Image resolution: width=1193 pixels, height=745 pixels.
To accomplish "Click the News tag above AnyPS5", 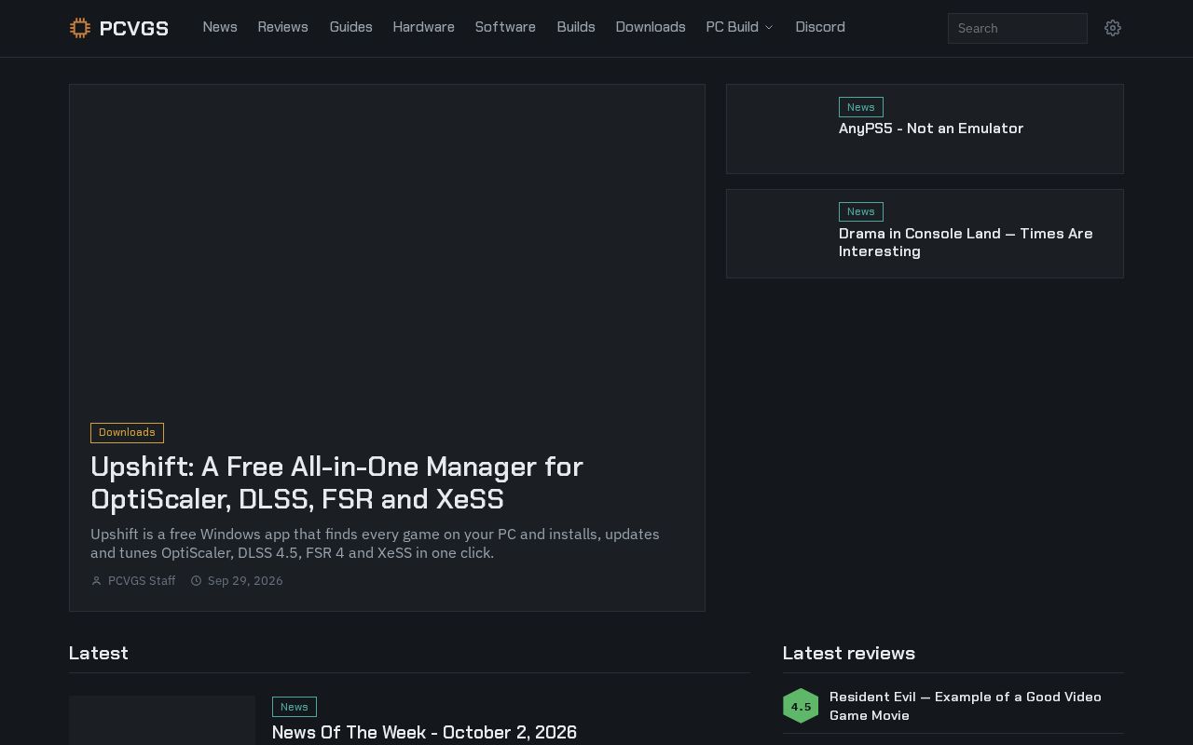I will 861,107.
